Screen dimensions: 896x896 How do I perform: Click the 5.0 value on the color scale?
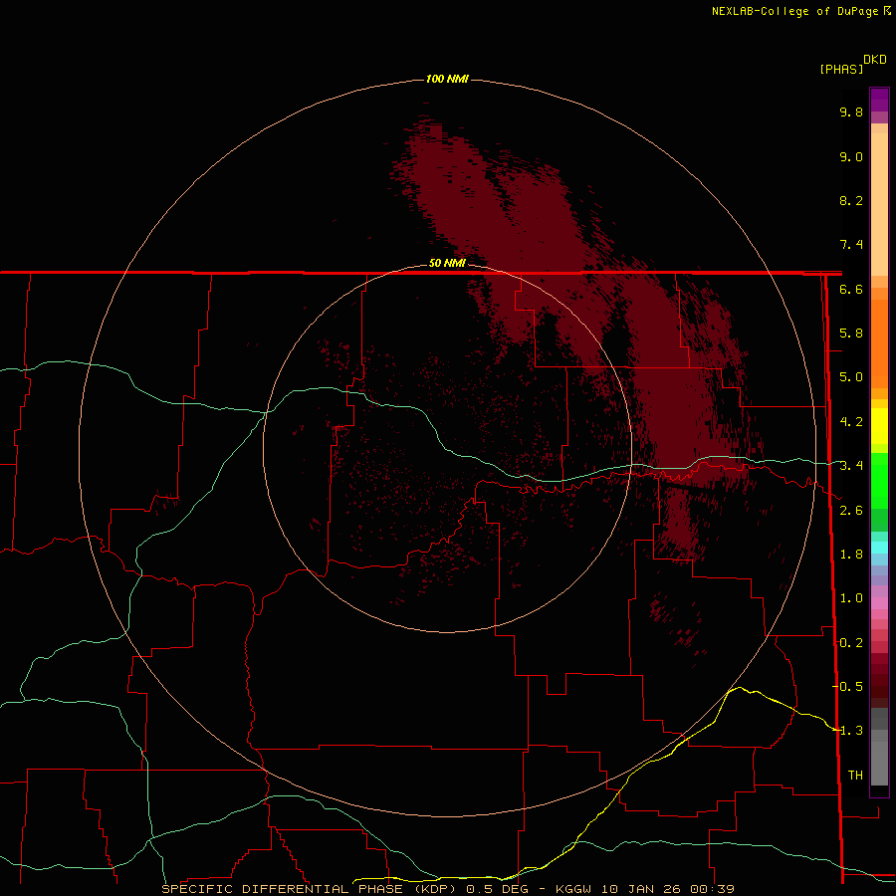[851, 377]
